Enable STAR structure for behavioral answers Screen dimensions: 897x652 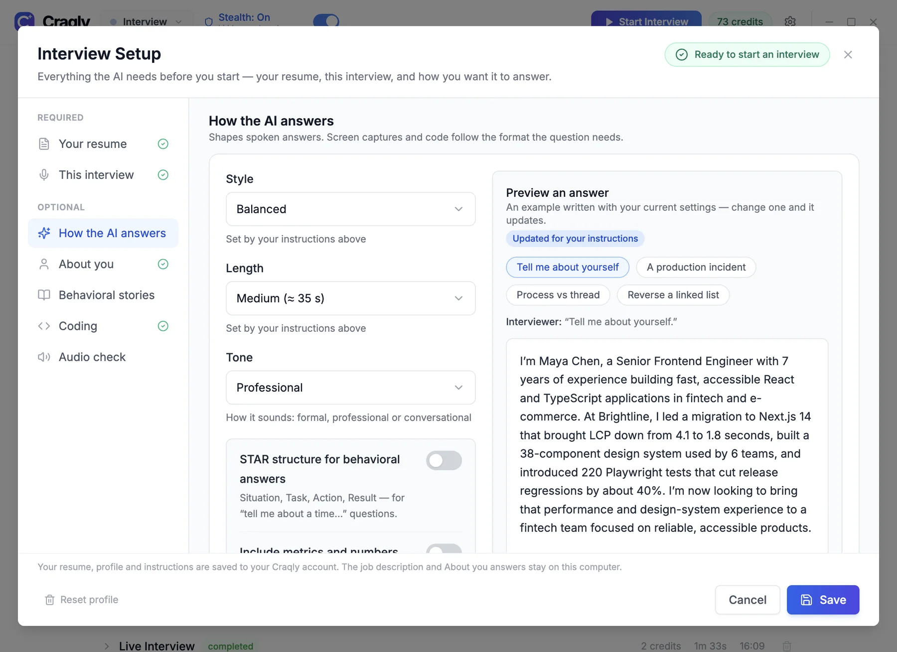pos(444,460)
